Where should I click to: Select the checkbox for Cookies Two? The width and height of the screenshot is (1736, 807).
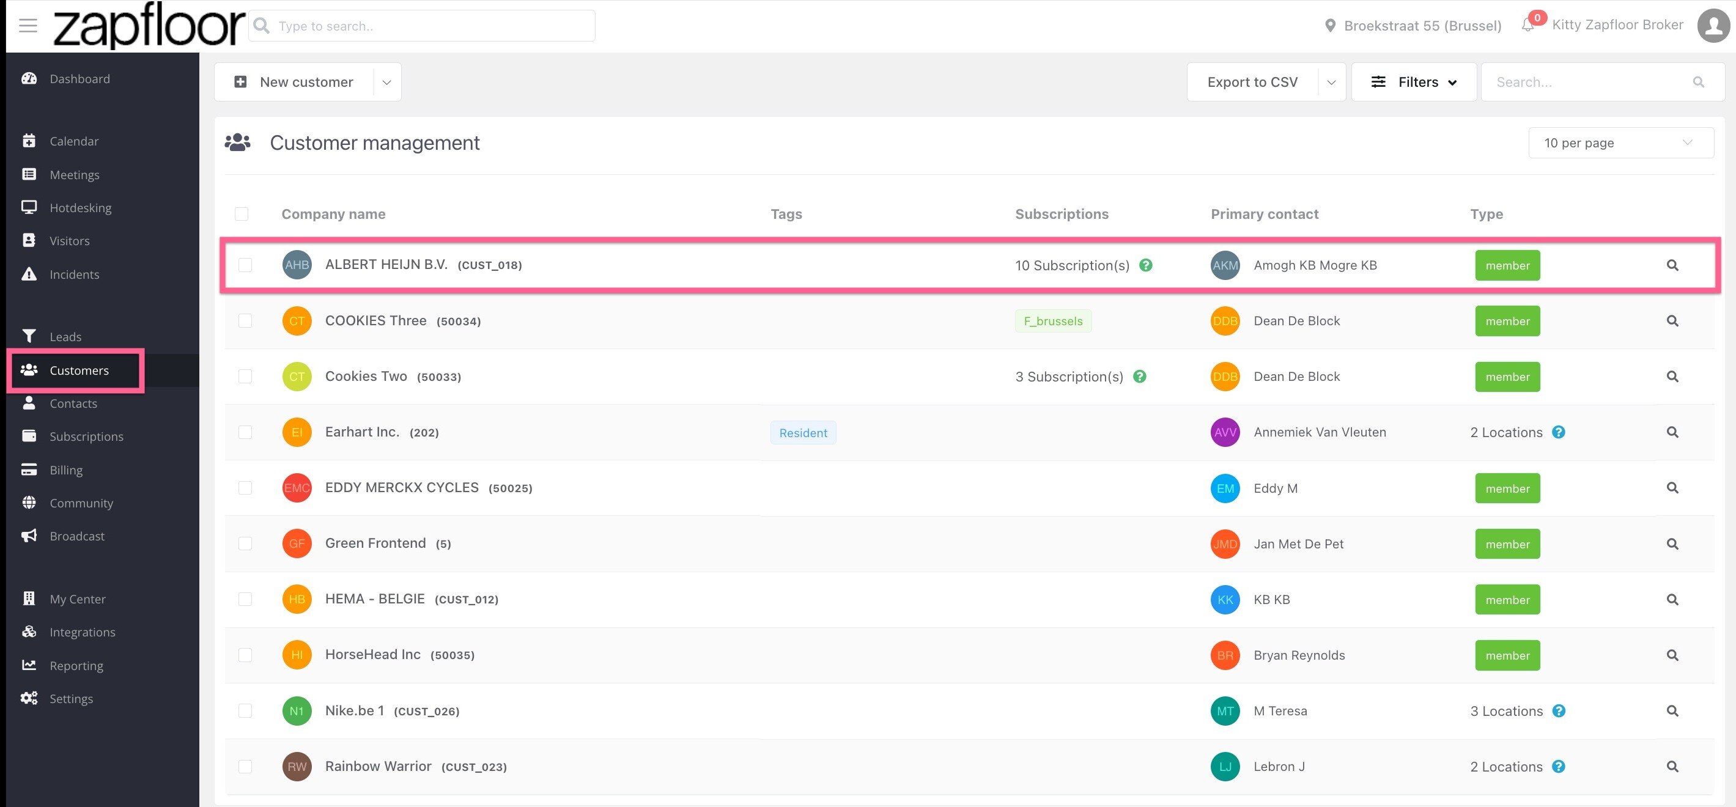coord(245,377)
